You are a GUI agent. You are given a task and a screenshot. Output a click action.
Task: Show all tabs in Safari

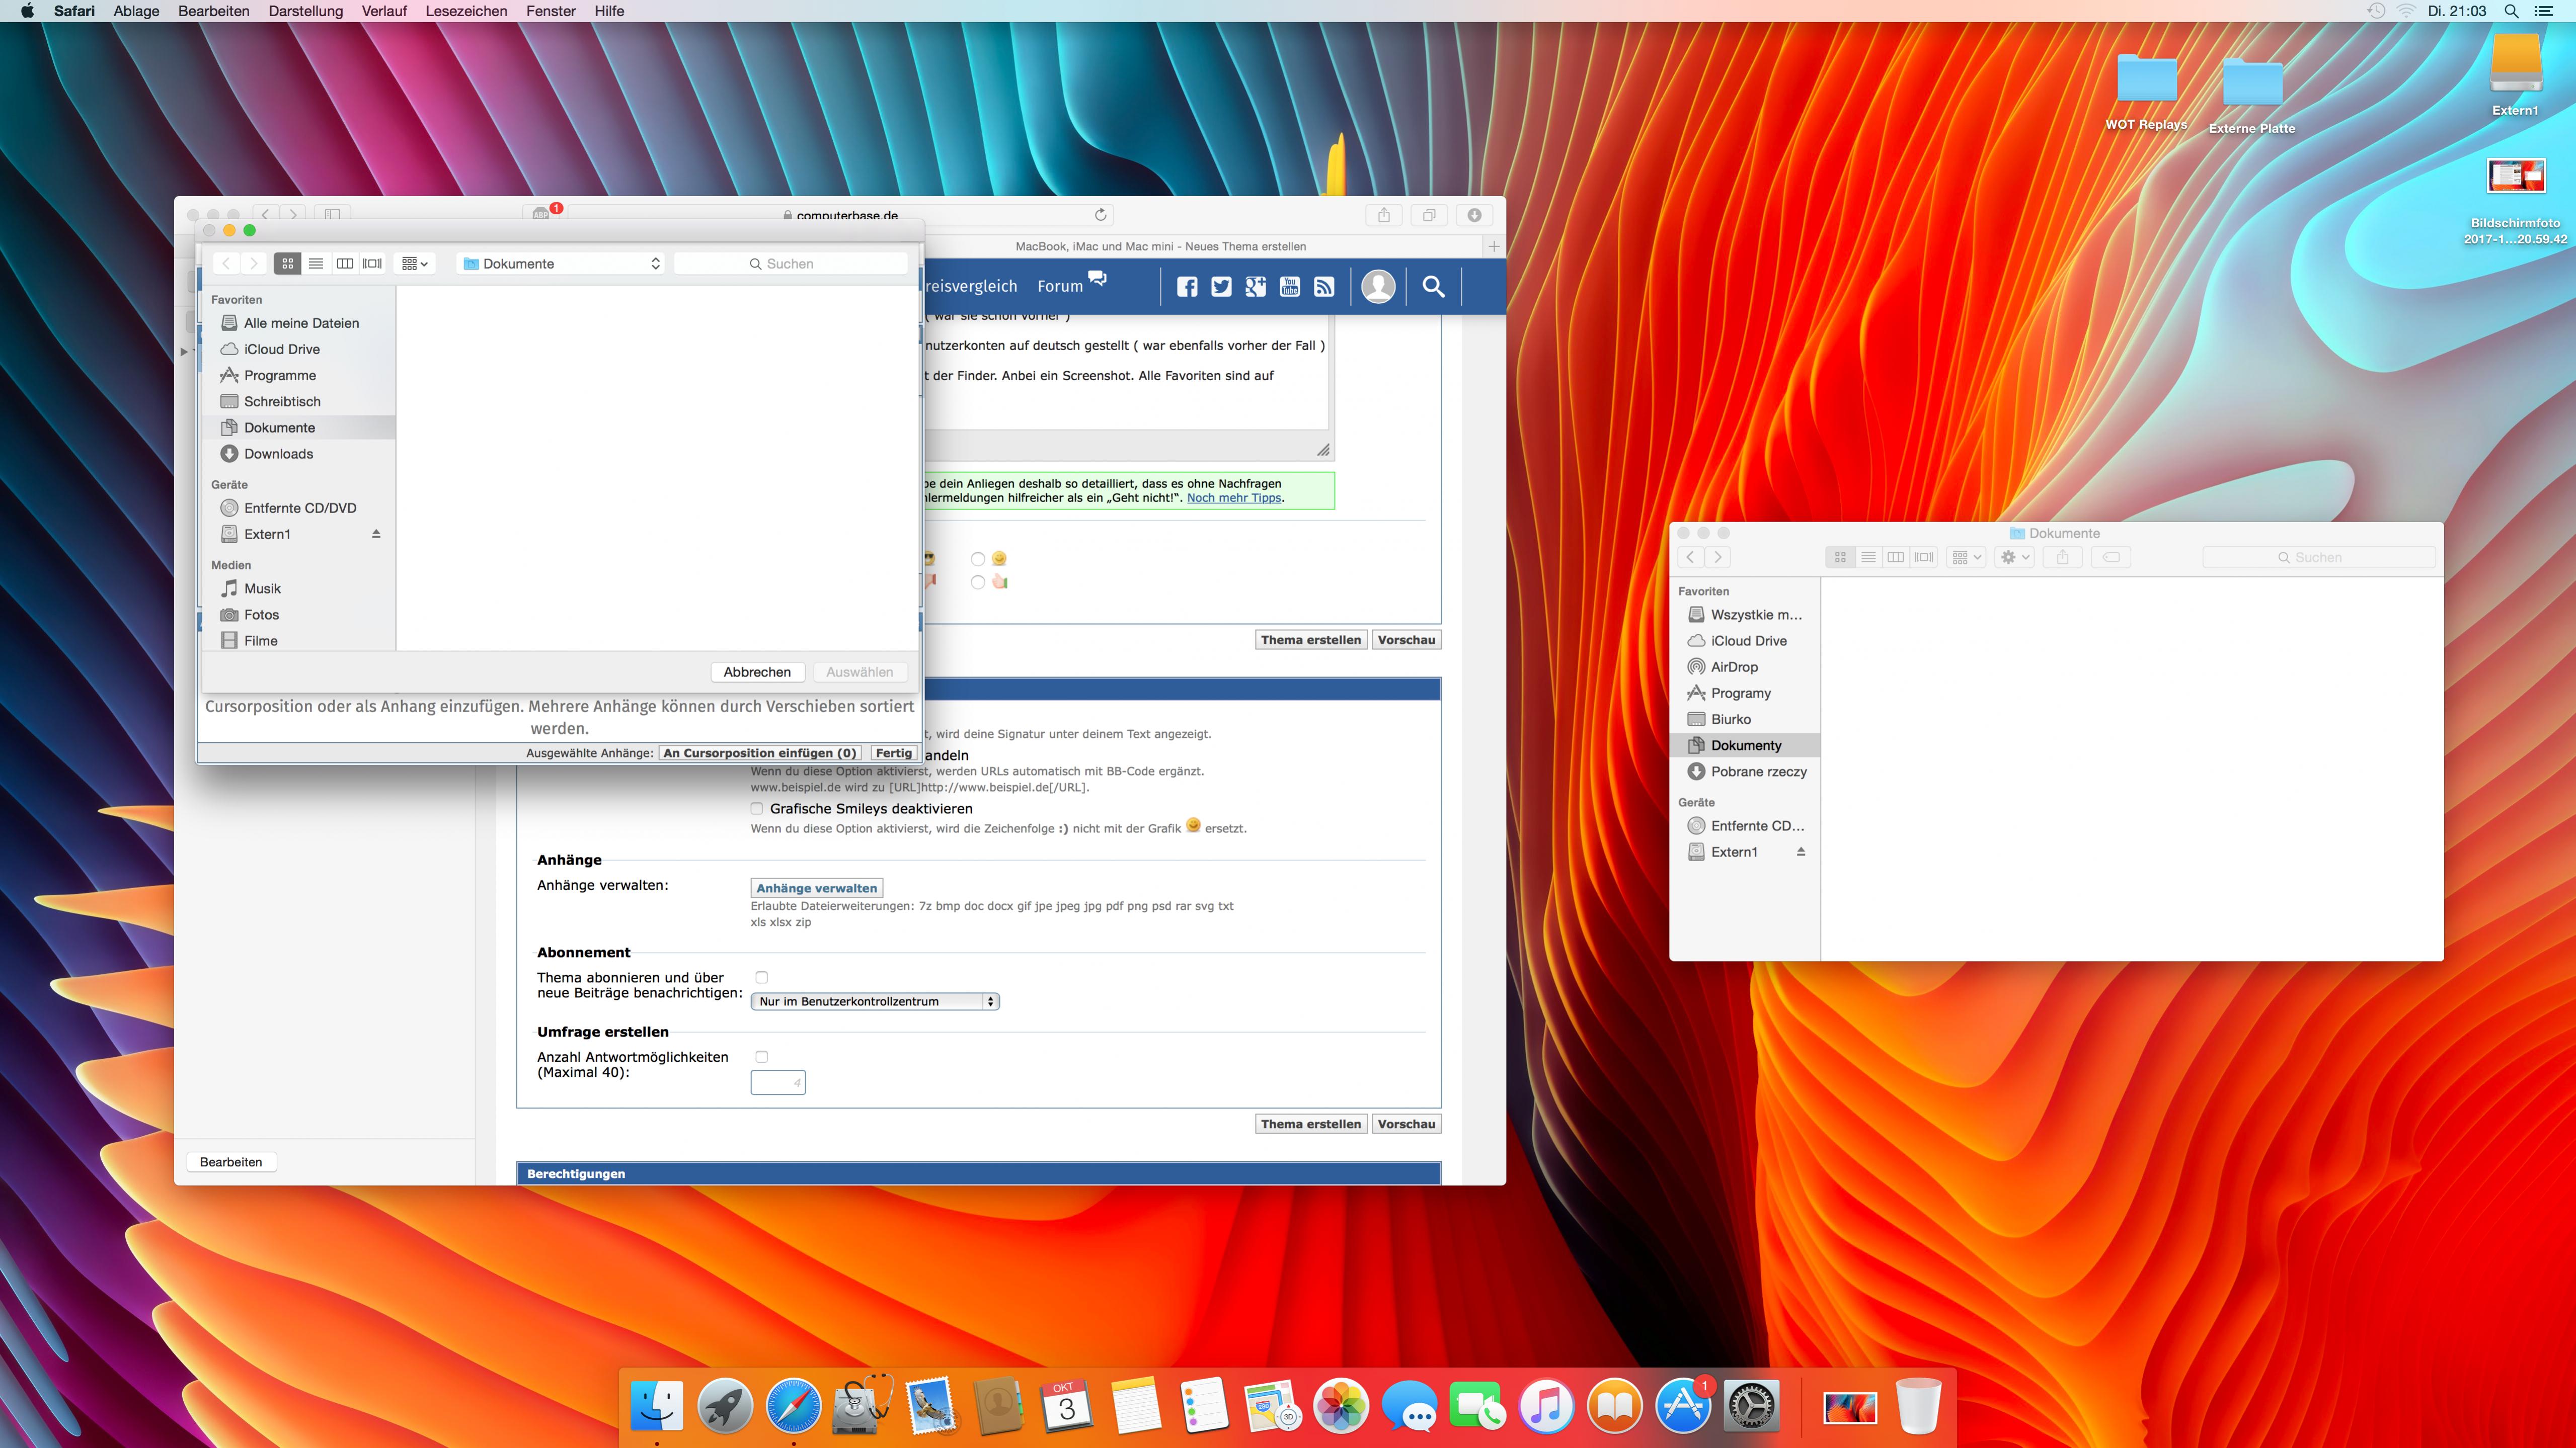click(1429, 215)
